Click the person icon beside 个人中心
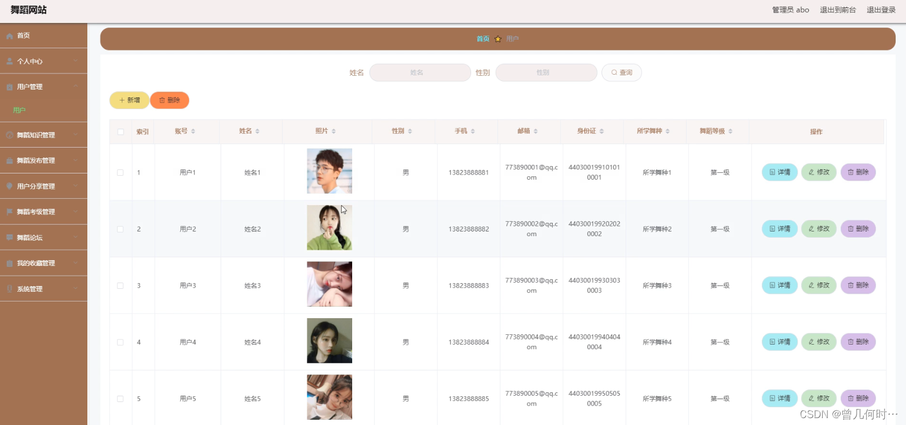Image resolution: width=906 pixels, height=425 pixels. 10,61
